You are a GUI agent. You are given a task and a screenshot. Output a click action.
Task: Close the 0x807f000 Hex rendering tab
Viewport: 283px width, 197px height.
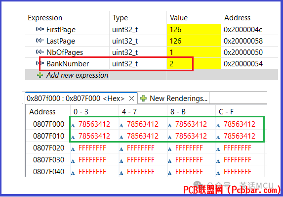tap(131, 98)
